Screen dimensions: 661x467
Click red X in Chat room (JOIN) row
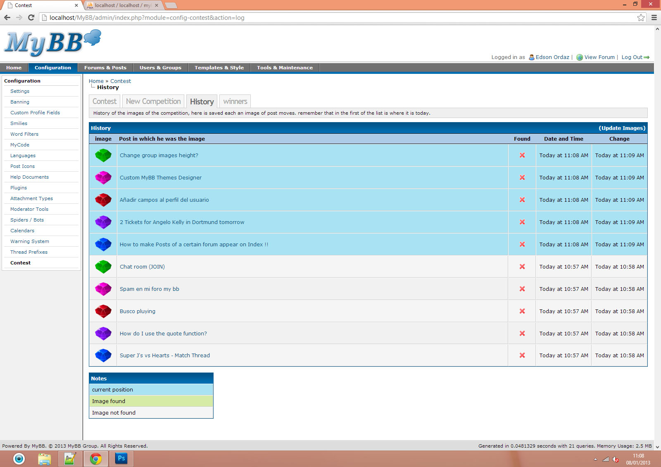[522, 267]
